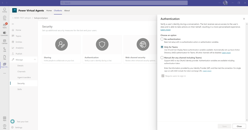This screenshot has width=248, height=130.
Task: Open the Authentication card title
Action: click(92, 58)
